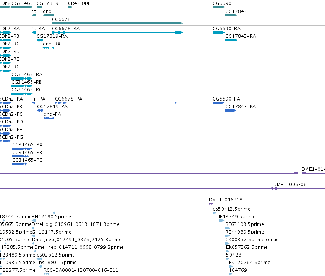Click the bs18e01.5prime EST label
The height and width of the screenshot is (276, 325).
pyautogui.click(x=58, y=263)
